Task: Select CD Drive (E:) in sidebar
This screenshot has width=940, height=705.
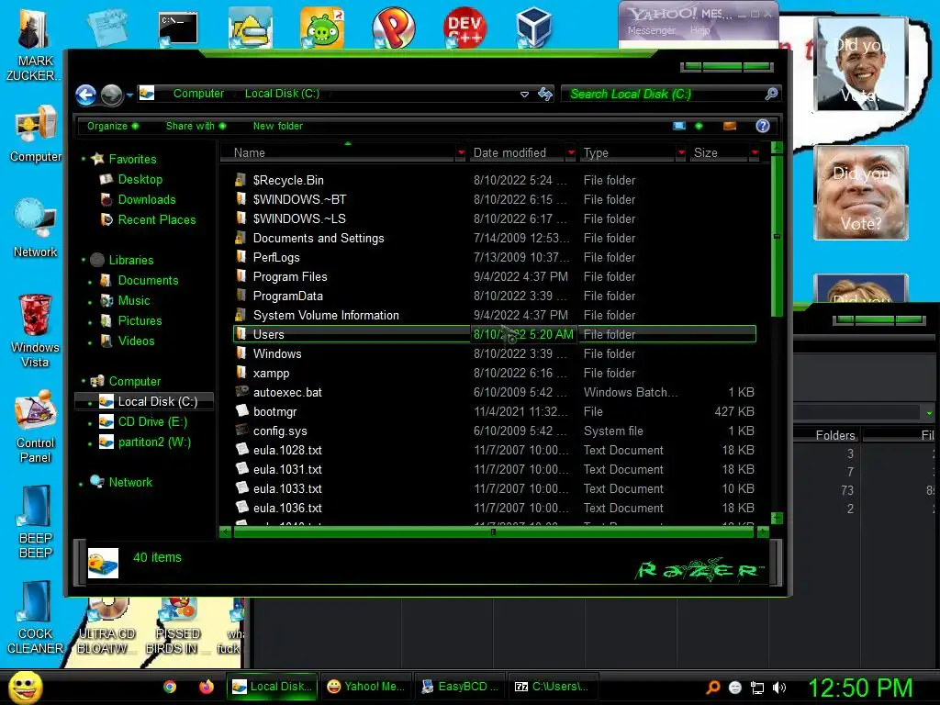Action: click(x=152, y=422)
